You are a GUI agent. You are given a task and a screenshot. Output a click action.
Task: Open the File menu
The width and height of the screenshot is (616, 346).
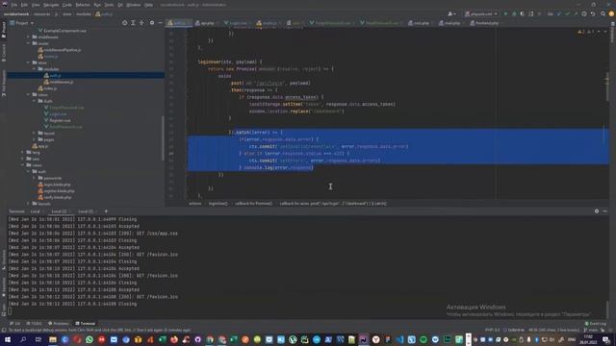point(14,5)
